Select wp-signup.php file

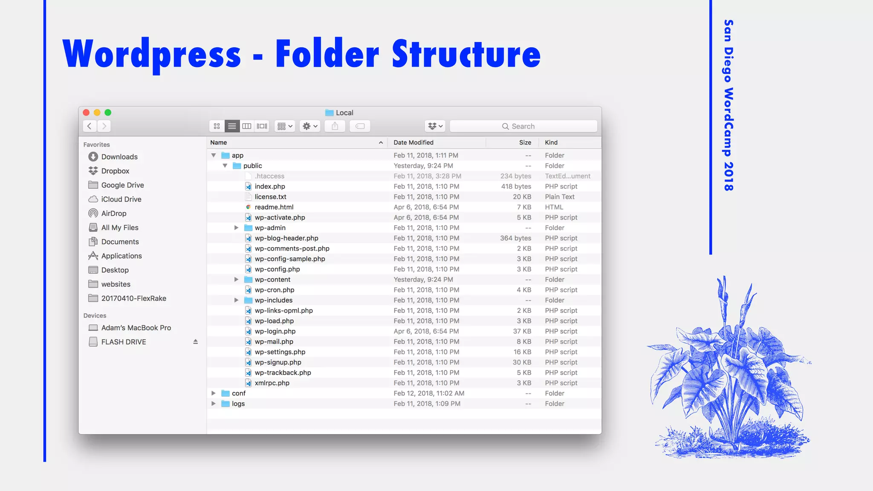tap(404, 362)
